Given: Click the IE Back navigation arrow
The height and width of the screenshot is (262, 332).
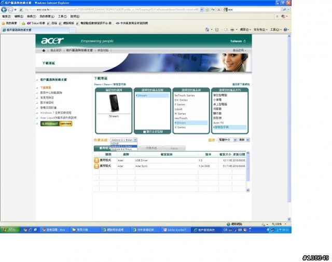Looking at the screenshot, I should [x=4, y=9].
